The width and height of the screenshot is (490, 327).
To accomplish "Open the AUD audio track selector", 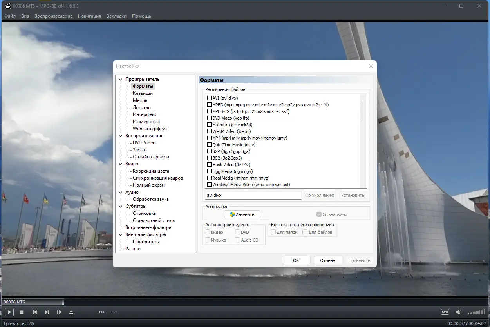I will [x=102, y=312].
